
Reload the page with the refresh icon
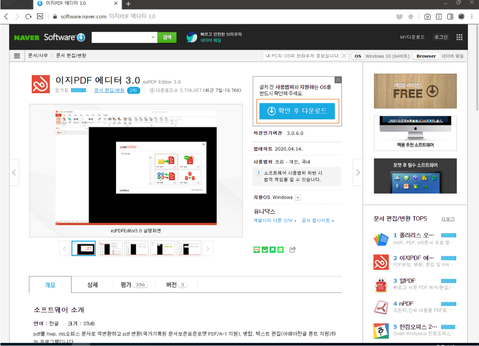click(x=28, y=16)
